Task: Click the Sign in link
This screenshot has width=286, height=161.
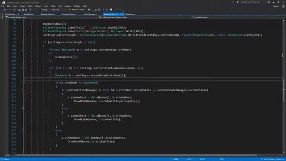Action: tap(276, 6)
